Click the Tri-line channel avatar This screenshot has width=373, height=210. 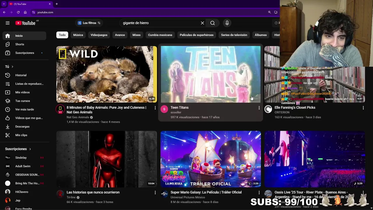pos(60,194)
